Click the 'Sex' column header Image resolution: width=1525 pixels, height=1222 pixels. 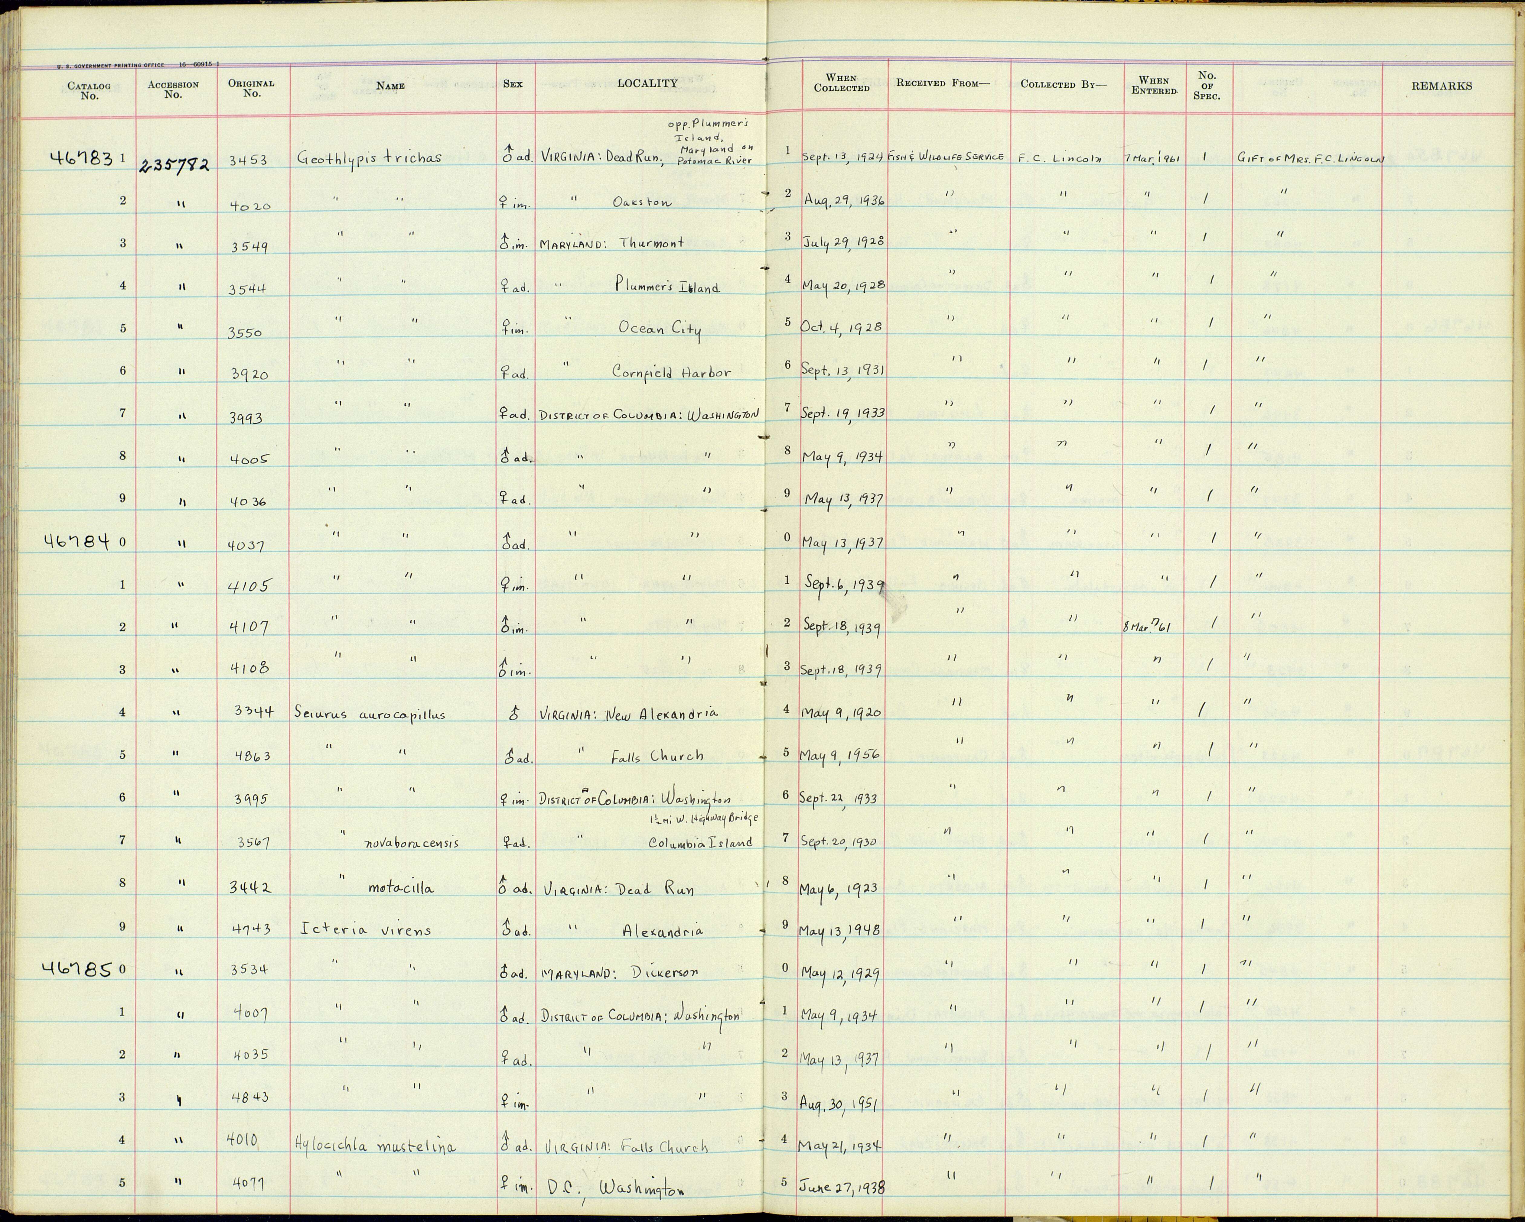point(513,83)
